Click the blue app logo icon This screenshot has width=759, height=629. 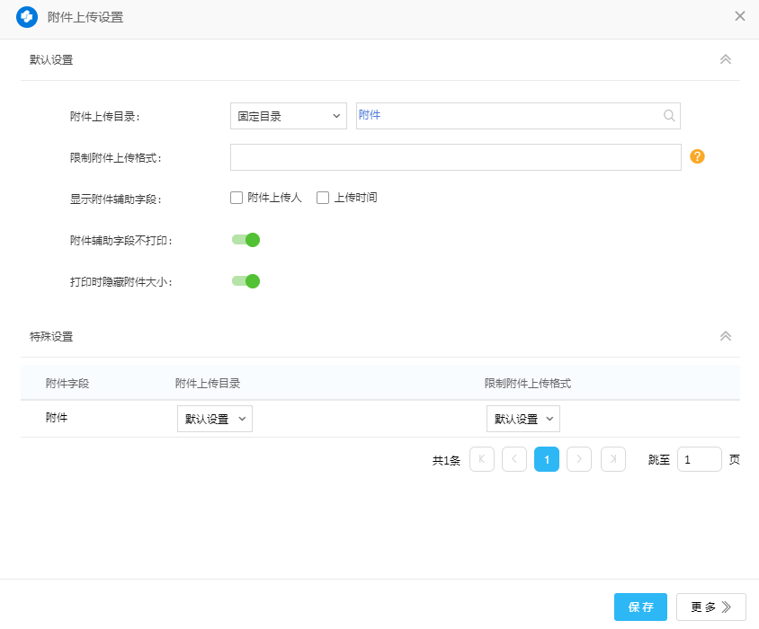pos(27,17)
